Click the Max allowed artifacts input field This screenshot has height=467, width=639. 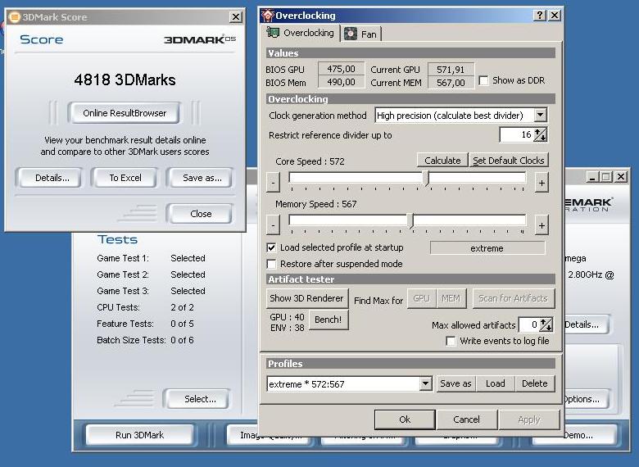click(x=528, y=325)
